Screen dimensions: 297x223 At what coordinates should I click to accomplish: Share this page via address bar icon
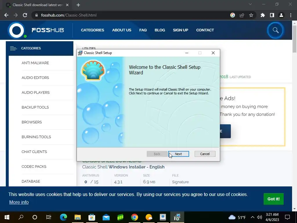(x=242, y=15)
